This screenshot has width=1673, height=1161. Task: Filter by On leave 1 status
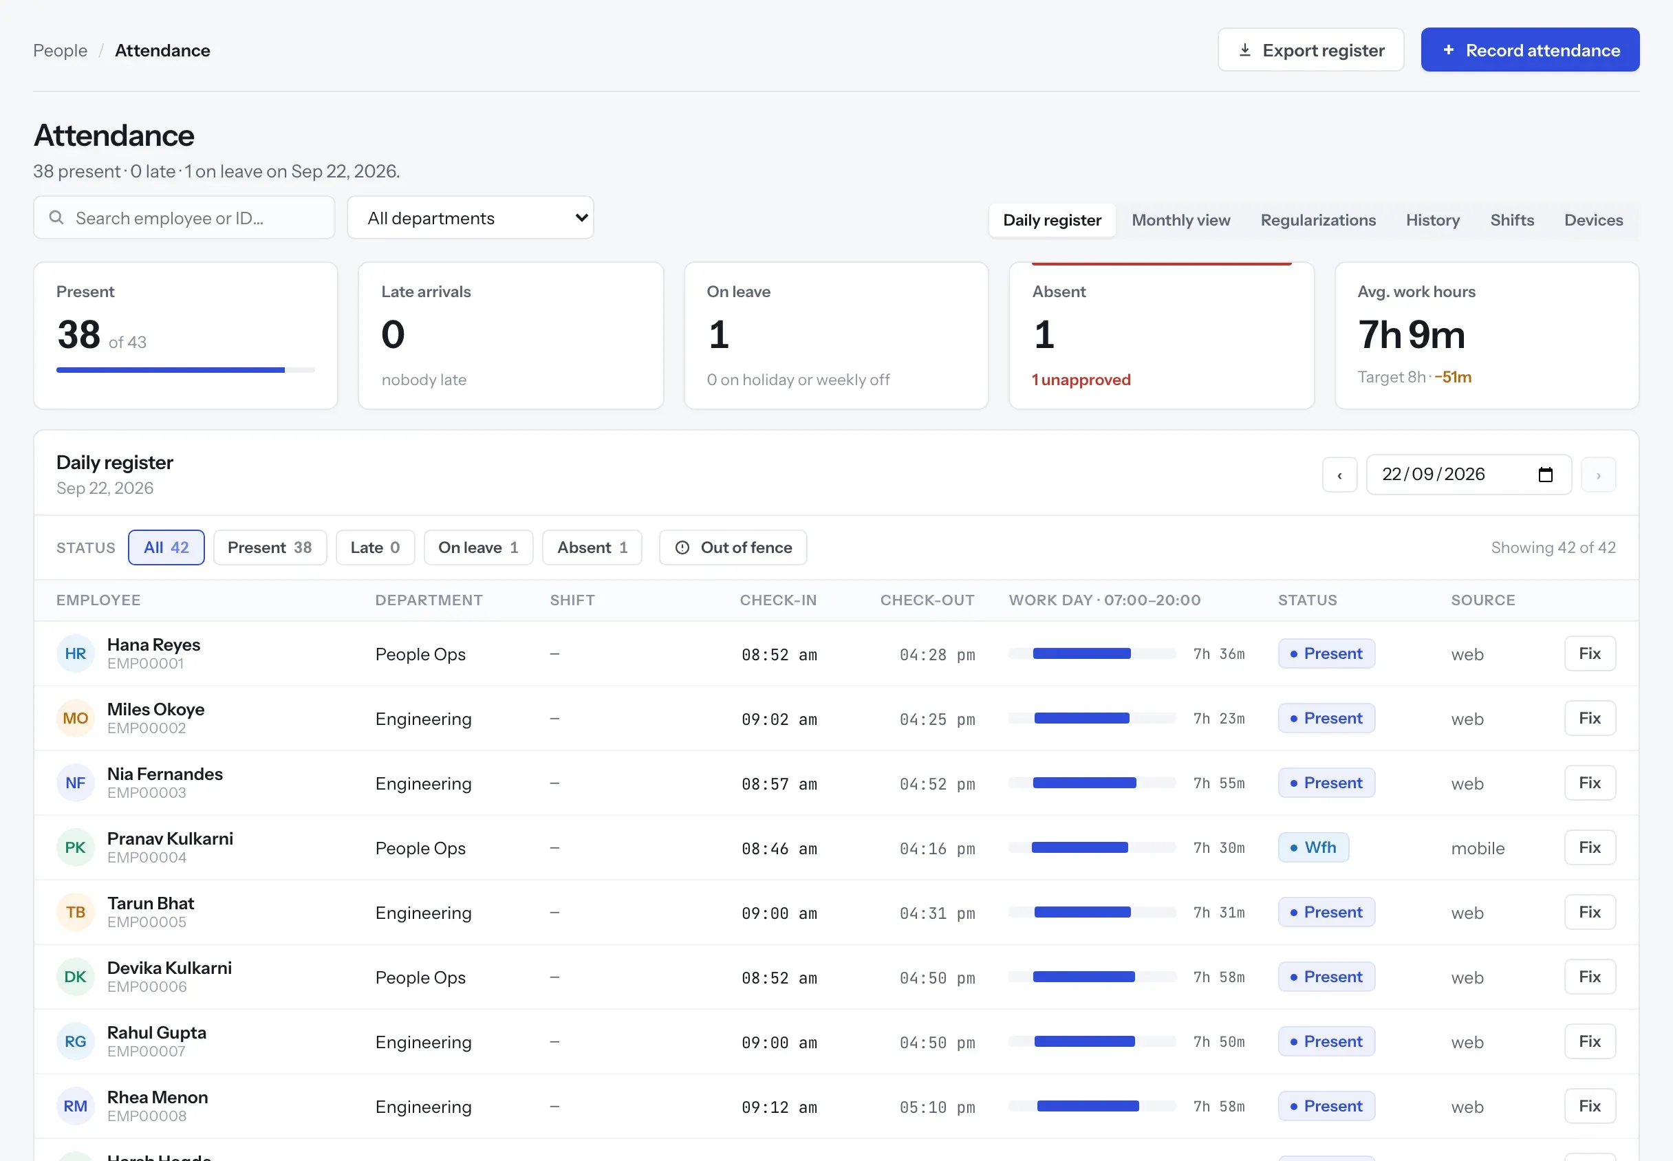479,547
